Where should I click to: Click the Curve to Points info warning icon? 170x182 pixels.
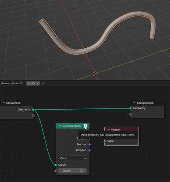click(85, 126)
